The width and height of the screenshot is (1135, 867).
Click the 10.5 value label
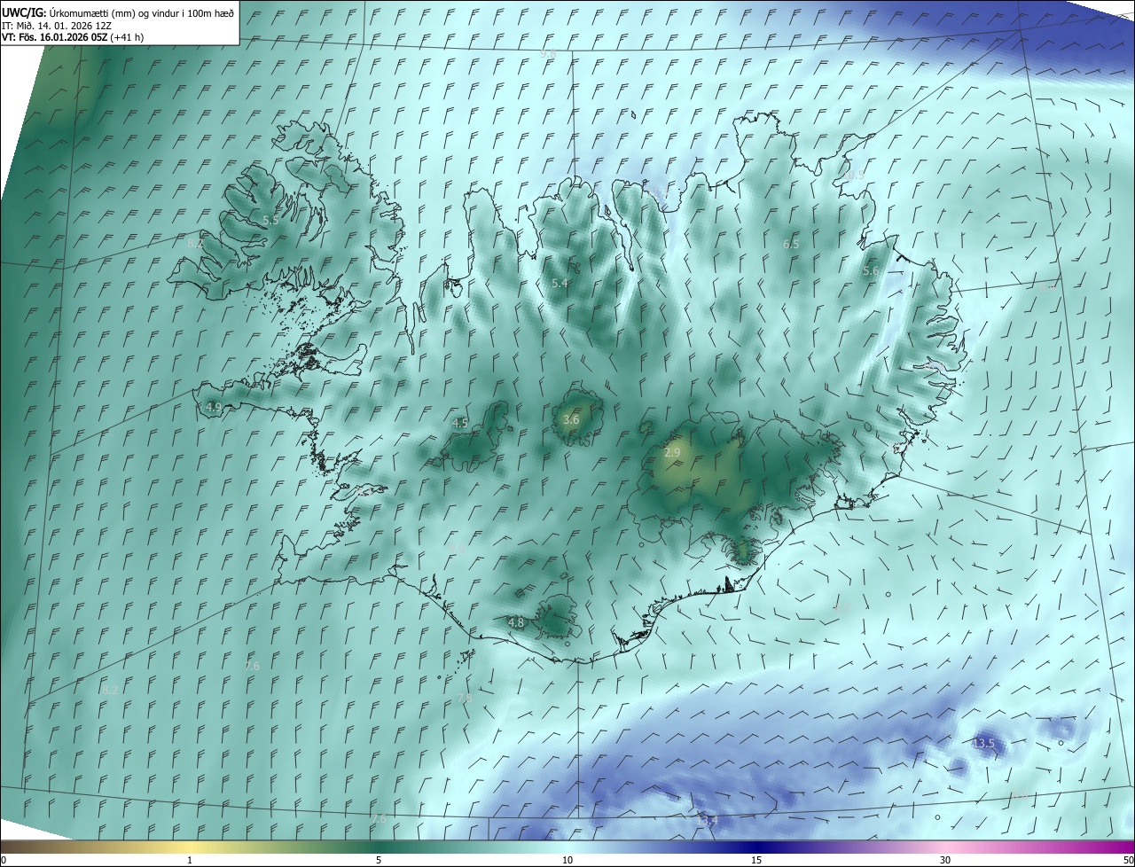[854, 176]
